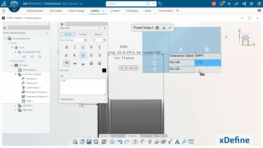The image size is (263, 148).
Task: Toggle Strikethrough formatting in Edit Cells
Action: pyautogui.click(x=91, y=47)
